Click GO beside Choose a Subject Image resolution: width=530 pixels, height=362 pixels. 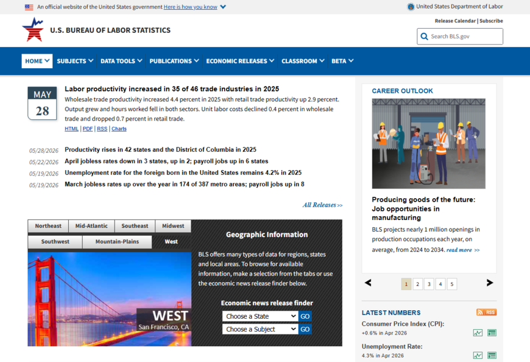coord(305,329)
